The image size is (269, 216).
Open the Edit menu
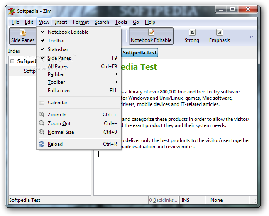click(29, 22)
